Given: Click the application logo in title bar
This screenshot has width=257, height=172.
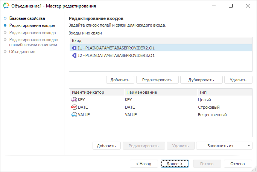Looking at the screenshot, I should (6, 6).
